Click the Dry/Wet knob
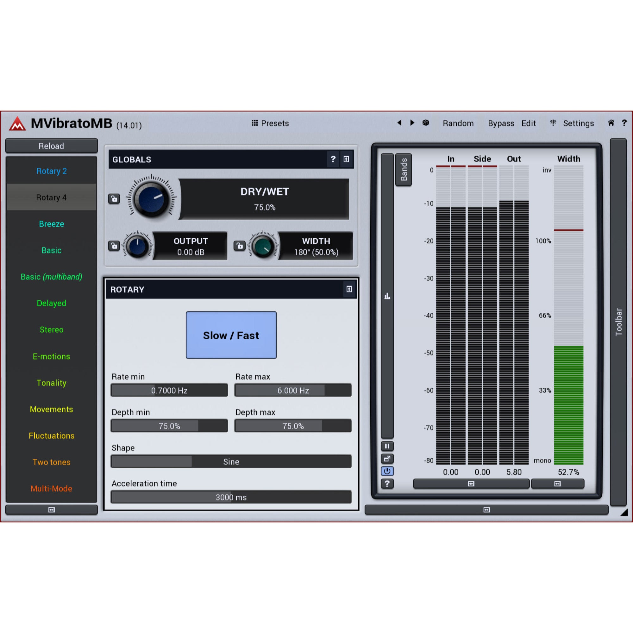The image size is (633, 633). 151,198
